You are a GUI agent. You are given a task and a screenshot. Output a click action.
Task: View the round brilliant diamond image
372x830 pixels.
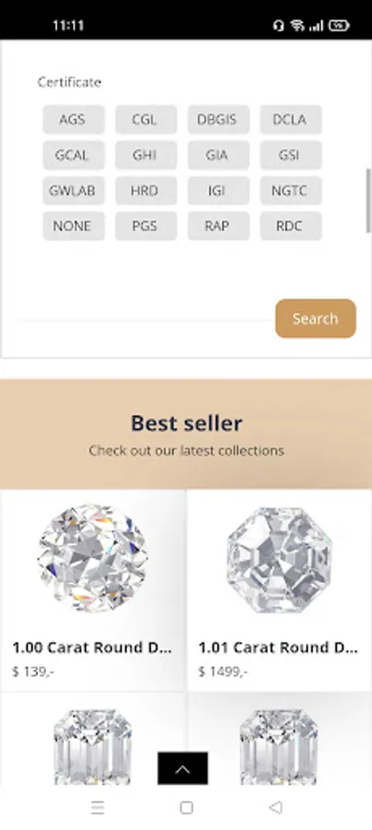(x=93, y=559)
